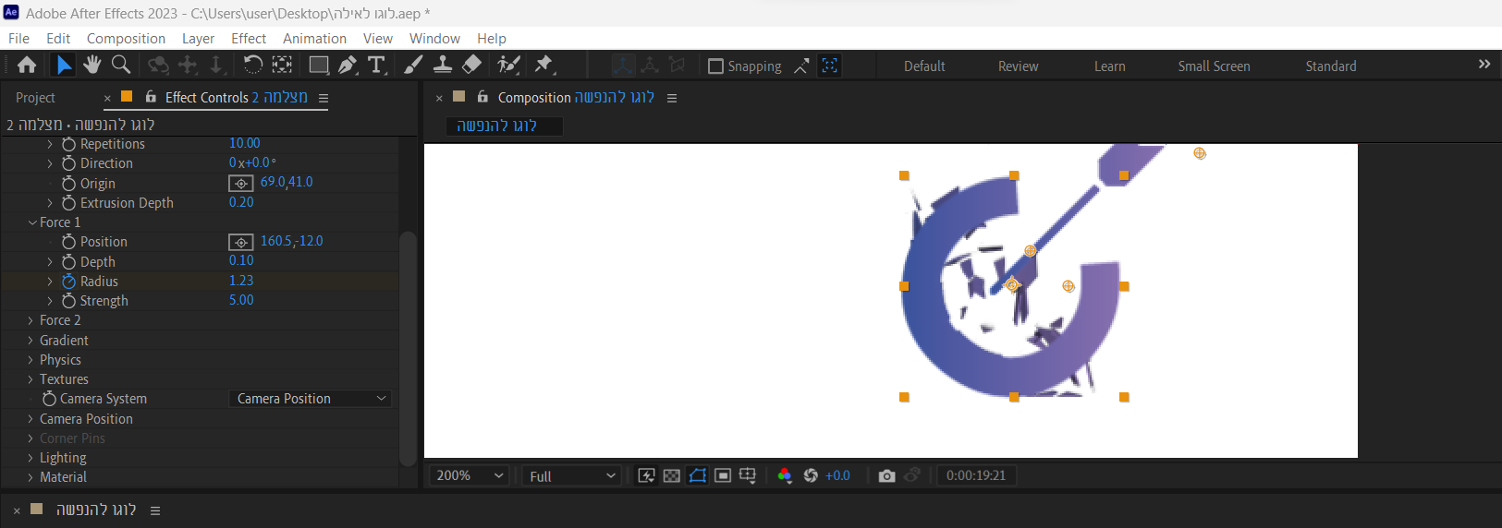The image size is (1502, 528).
Task: Select the Type text tool
Action: tap(376, 65)
